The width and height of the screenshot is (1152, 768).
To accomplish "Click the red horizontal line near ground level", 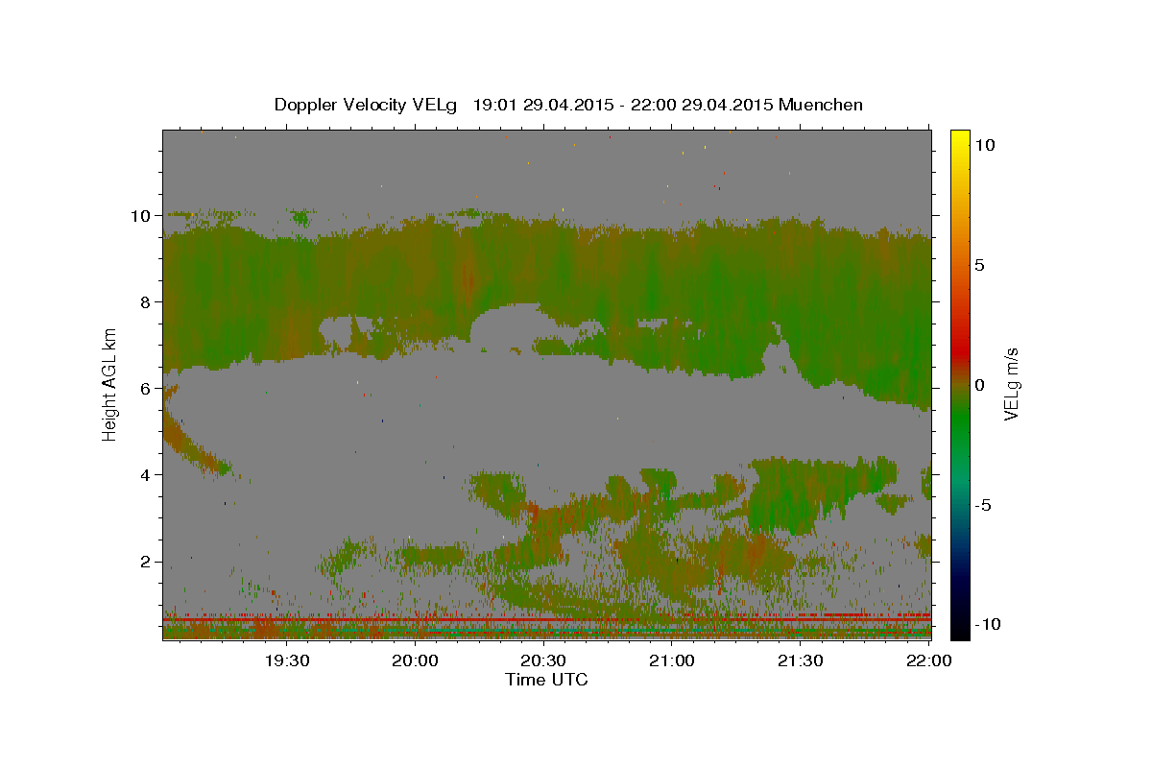I will (x=546, y=620).
